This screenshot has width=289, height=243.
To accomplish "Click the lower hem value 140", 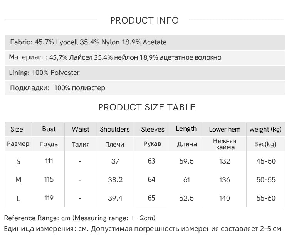I will point(225,198).
